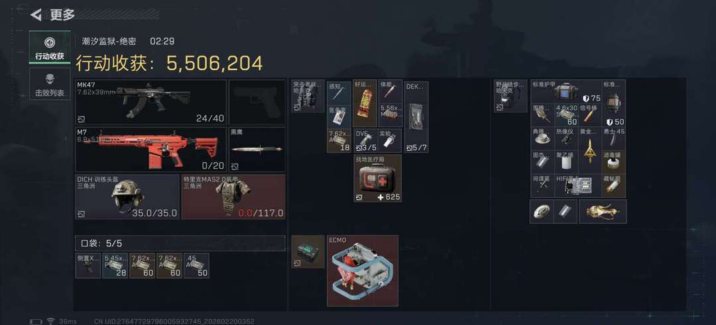Viewport: 716px width, 325px height.
Task: Select the .45 ammo stack of 50
Action: pyautogui.click(x=197, y=265)
